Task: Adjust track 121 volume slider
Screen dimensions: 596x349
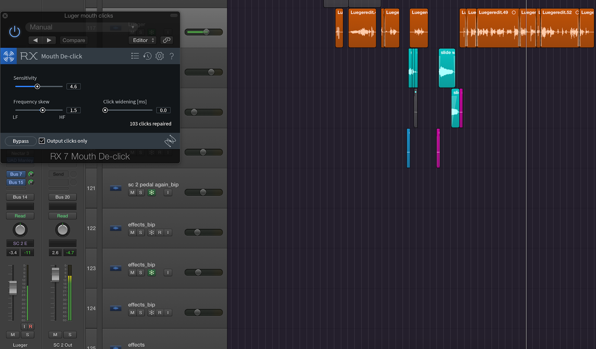Action: point(203,192)
